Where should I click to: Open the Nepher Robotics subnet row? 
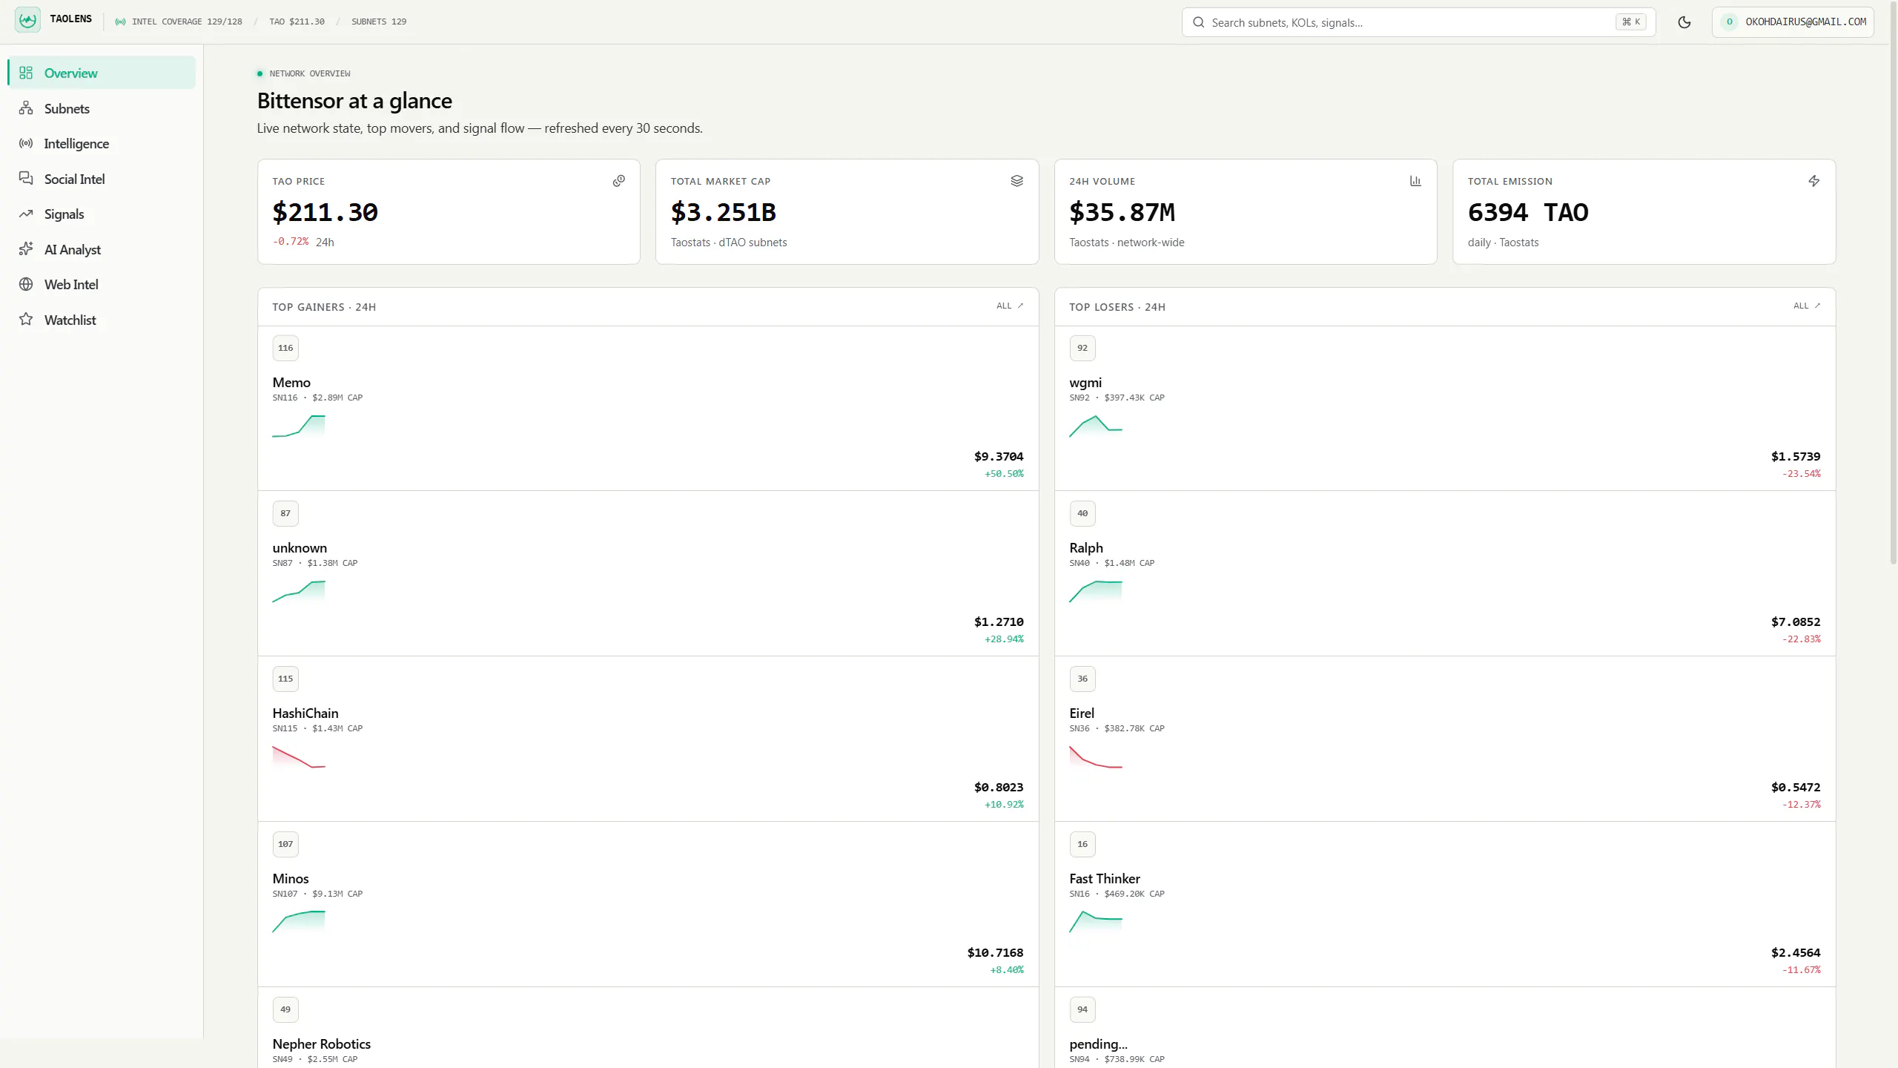point(648,1028)
